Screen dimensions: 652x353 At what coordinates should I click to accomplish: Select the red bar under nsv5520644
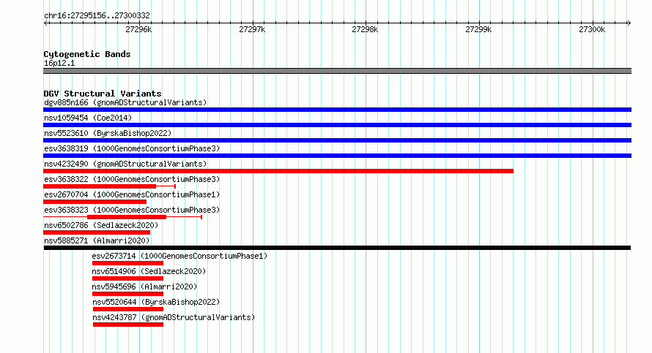pyautogui.click(x=128, y=309)
